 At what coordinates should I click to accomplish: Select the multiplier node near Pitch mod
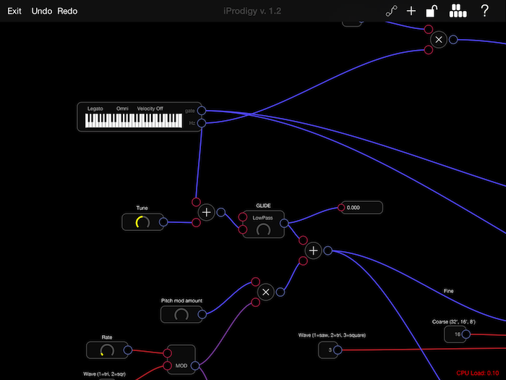pos(265,292)
